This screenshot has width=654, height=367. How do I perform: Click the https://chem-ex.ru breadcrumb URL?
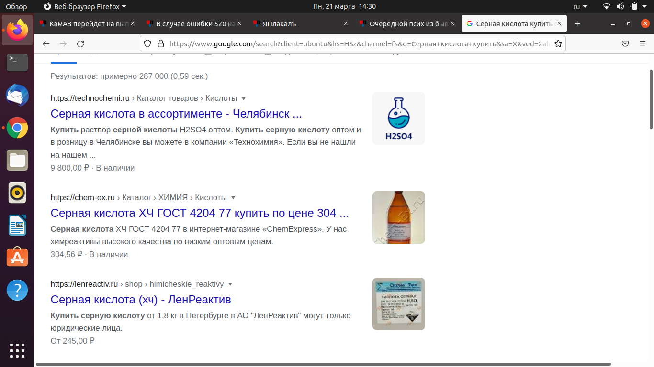click(83, 198)
